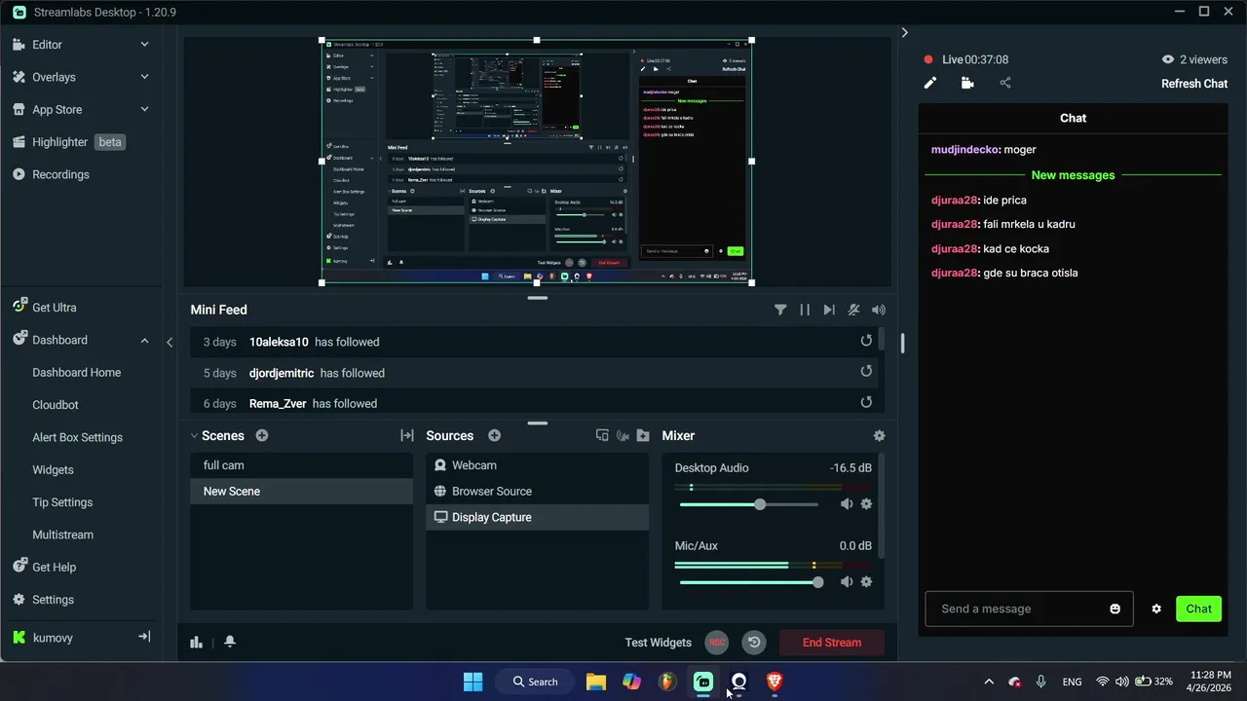Select the full cam scene
1247x701 pixels.
301,465
